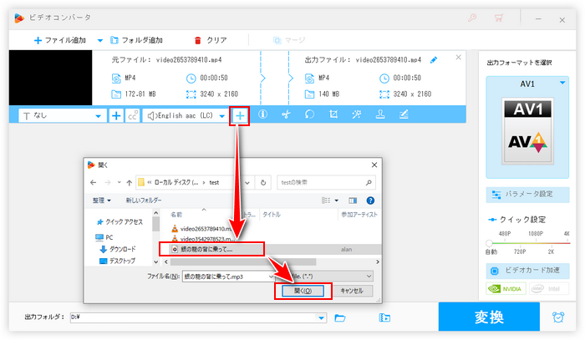Click the Cancel button in dialog
The width and height of the screenshot is (585, 340).
(352, 291)
